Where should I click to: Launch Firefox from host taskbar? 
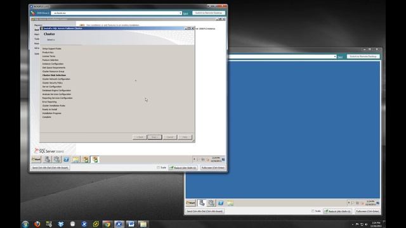click(x=37, y=224)
